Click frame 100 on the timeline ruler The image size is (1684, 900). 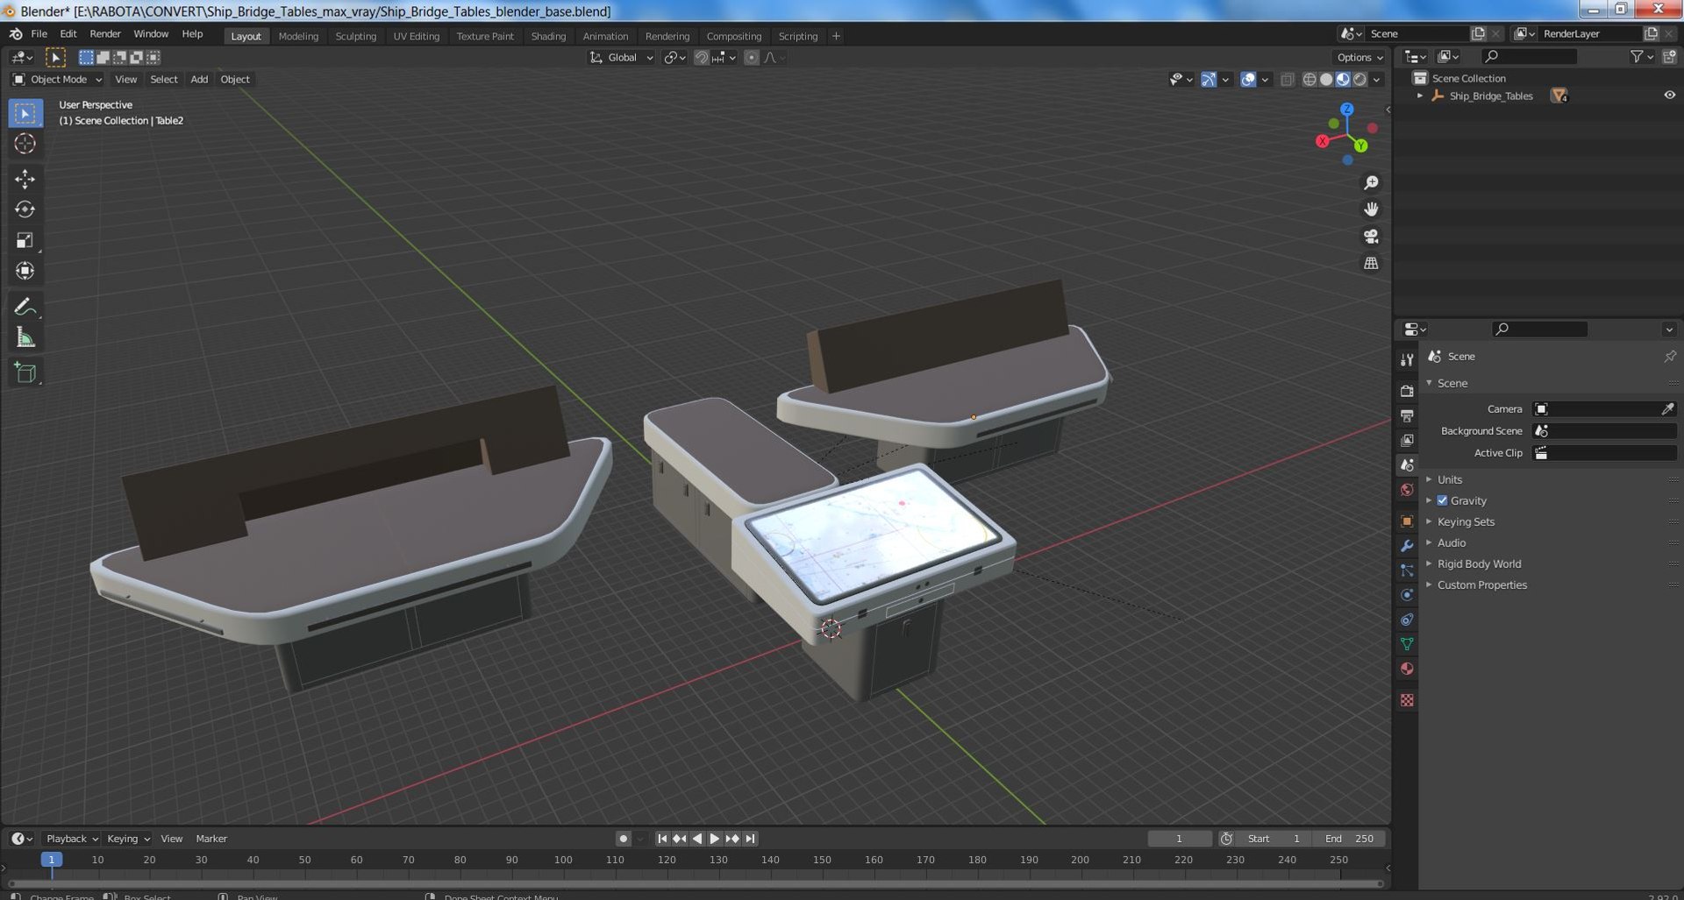(563, 860)
